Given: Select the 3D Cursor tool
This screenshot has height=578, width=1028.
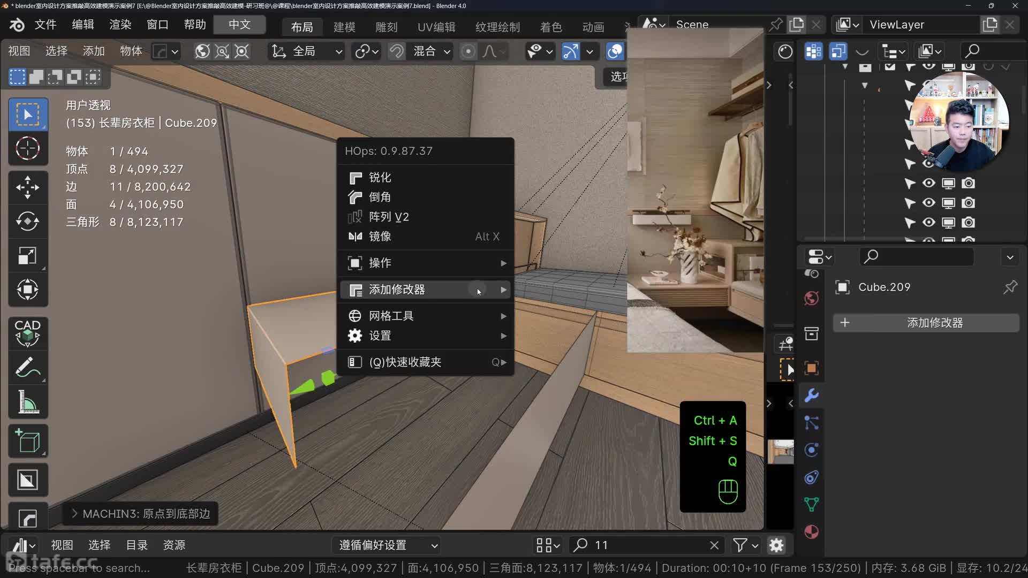Looking at the screenshot, I should tap(27, 148).
